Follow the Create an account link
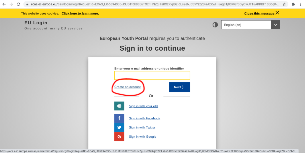 pyautogui.click(x=127, y=87)
